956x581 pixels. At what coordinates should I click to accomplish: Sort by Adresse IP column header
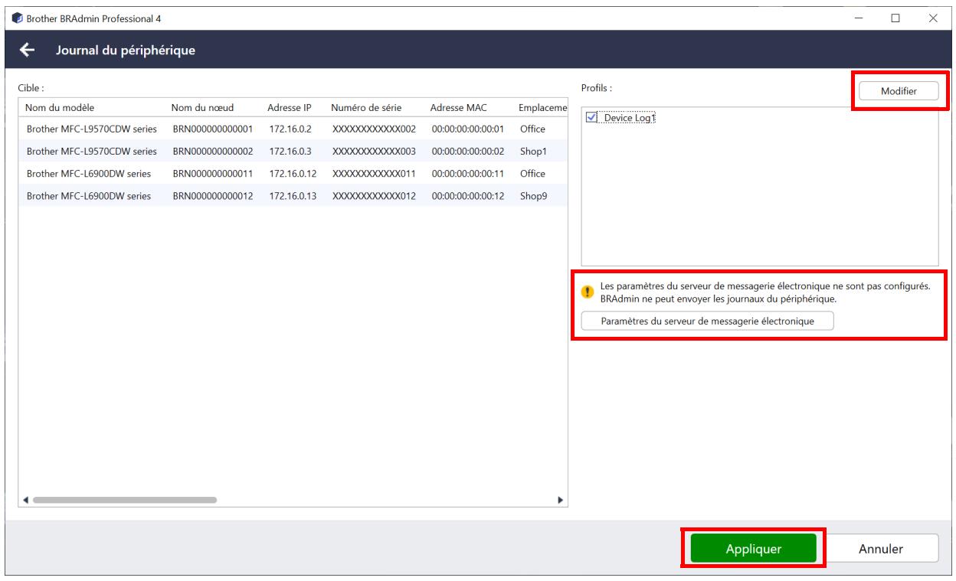pyautogui.click(x=289, y=107)
